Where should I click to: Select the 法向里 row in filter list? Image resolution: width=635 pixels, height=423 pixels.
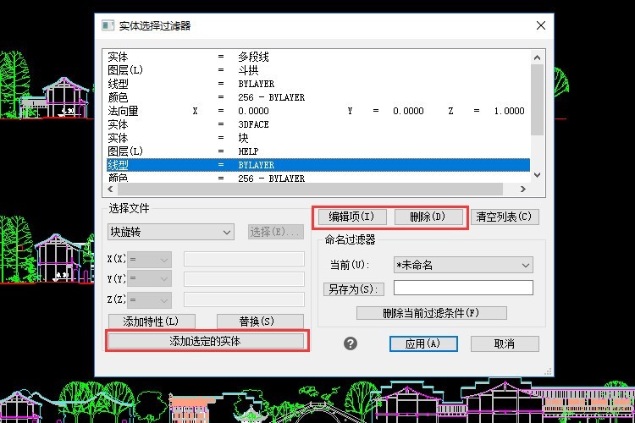[x=317, y=111]
